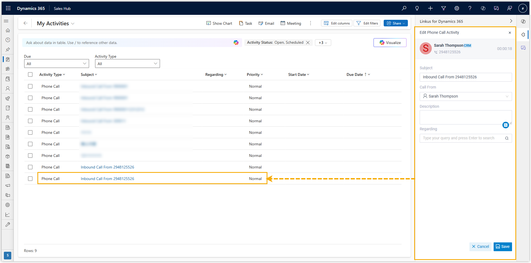Click the settings gear icon

pyautogui.click(x=457, y=8)
